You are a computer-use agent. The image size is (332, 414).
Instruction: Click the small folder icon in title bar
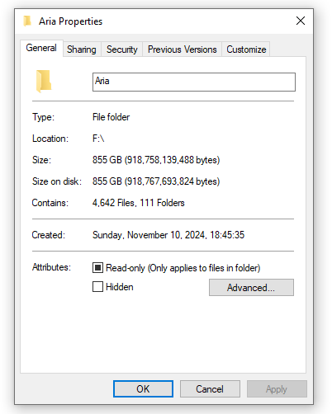(27, 21)
